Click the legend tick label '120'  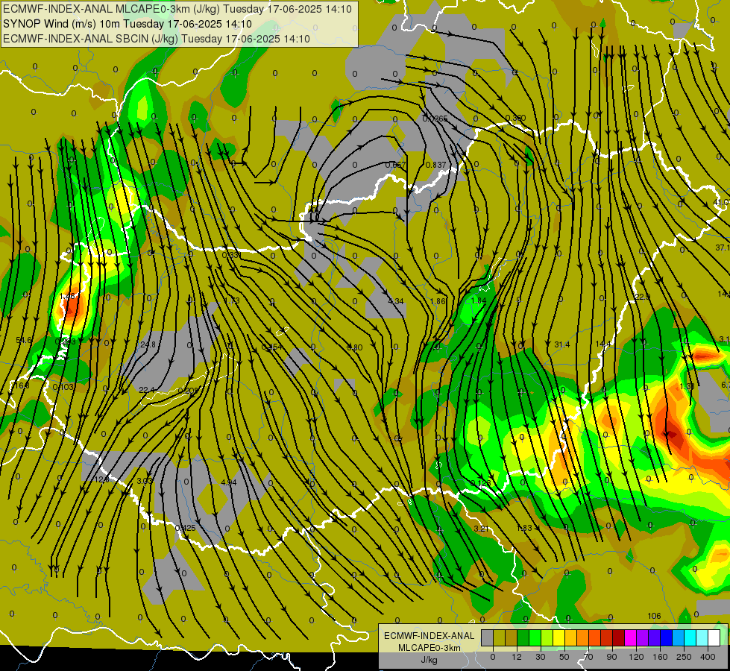(636, 657)
